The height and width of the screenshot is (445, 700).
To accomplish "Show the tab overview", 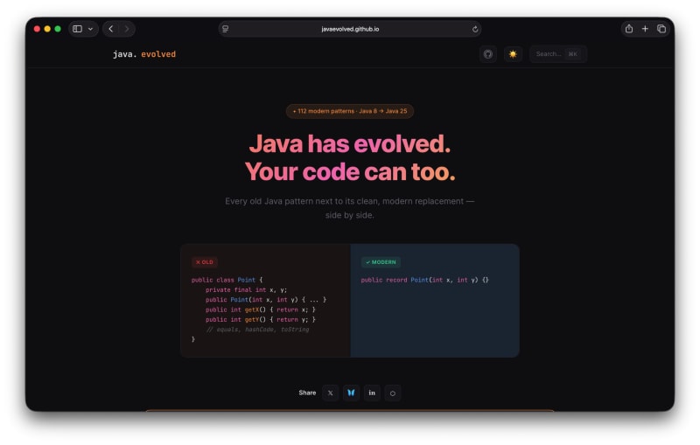I will pyautogui.click(x=661, y=29).
